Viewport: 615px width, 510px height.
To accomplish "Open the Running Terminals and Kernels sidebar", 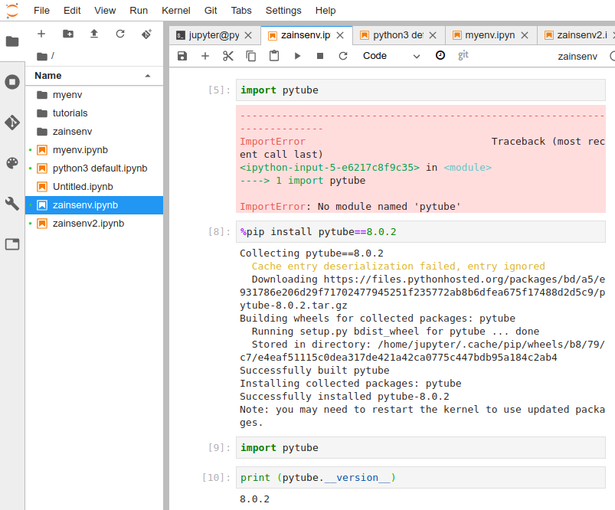I will (12, 82).
